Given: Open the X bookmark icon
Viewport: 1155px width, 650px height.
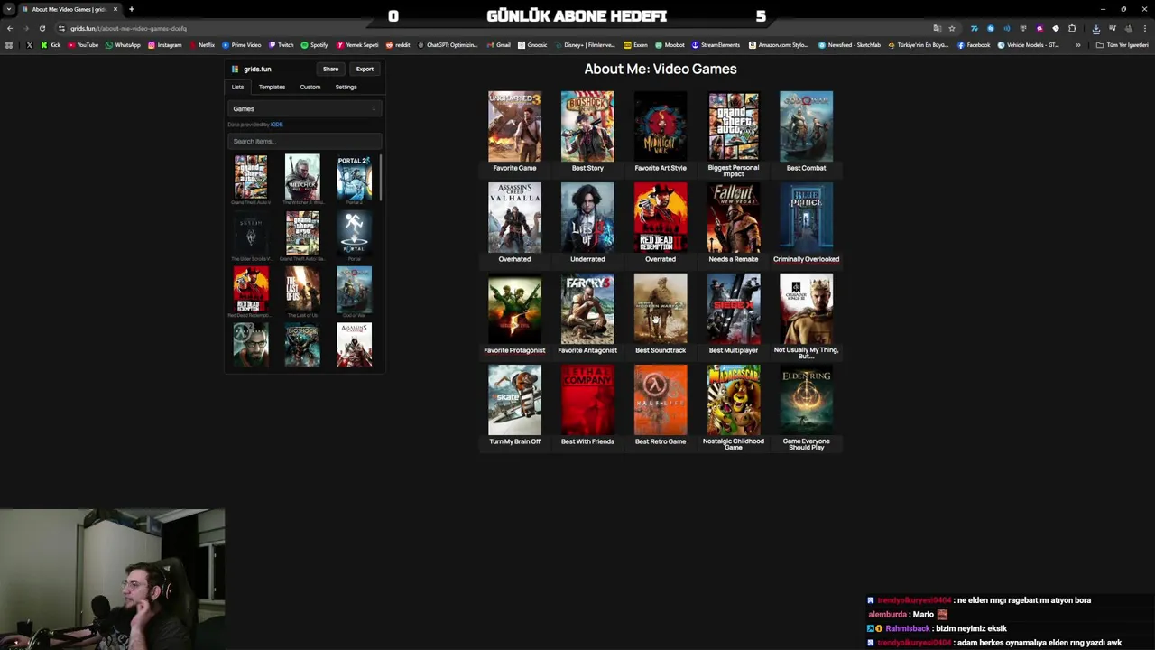Looking at the screenshot, I should 29,45.
